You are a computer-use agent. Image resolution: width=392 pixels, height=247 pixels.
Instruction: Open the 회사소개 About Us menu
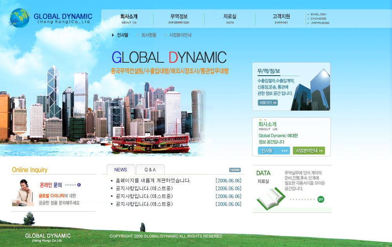129,18
